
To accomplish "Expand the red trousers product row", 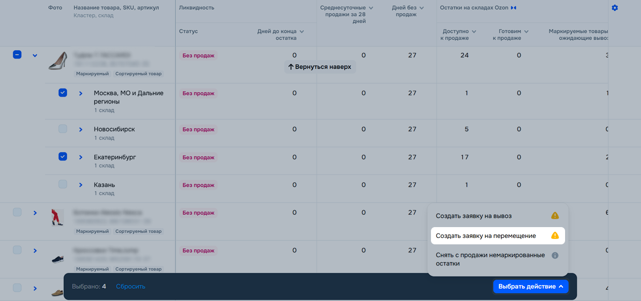I will (x=35, y=213).
